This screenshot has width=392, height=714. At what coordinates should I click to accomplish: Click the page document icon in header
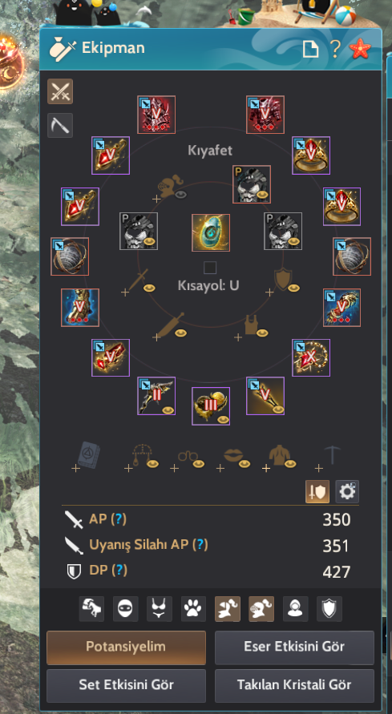point(310,49)
